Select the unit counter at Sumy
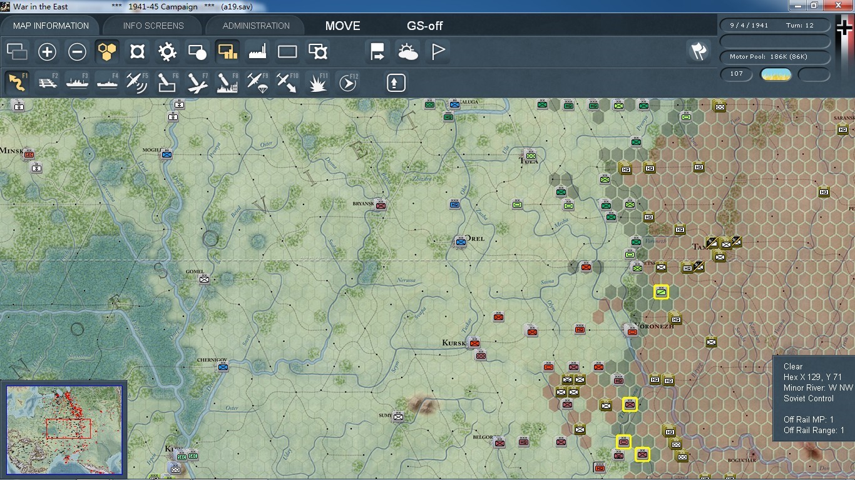Image resolution: width=855 pixels, height=480 pixels. click(x=398, y=416)
